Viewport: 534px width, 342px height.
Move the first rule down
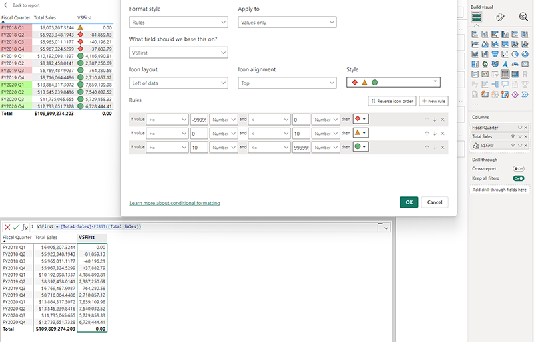tap(435, 119)
